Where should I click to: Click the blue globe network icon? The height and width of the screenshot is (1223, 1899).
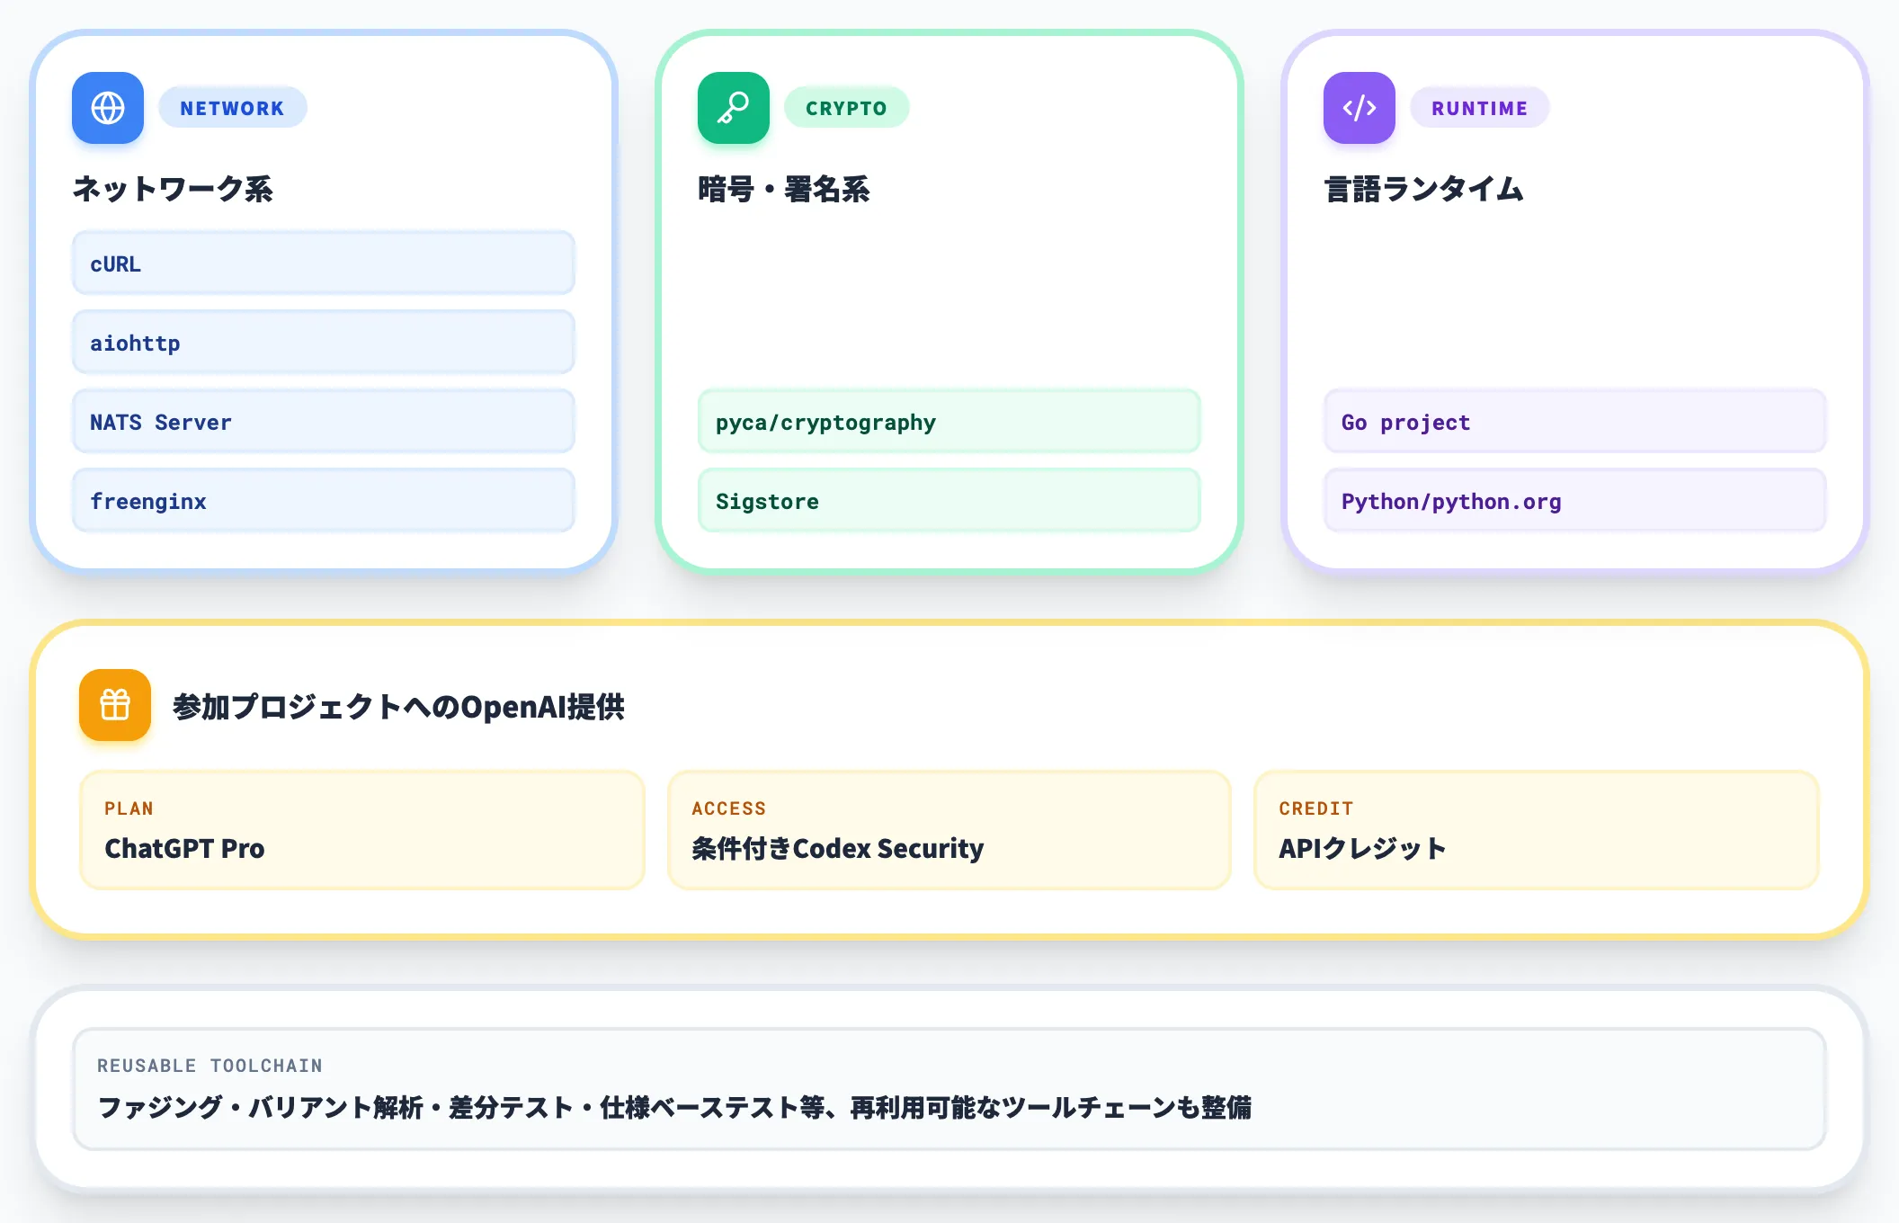[x=108, y=108]
